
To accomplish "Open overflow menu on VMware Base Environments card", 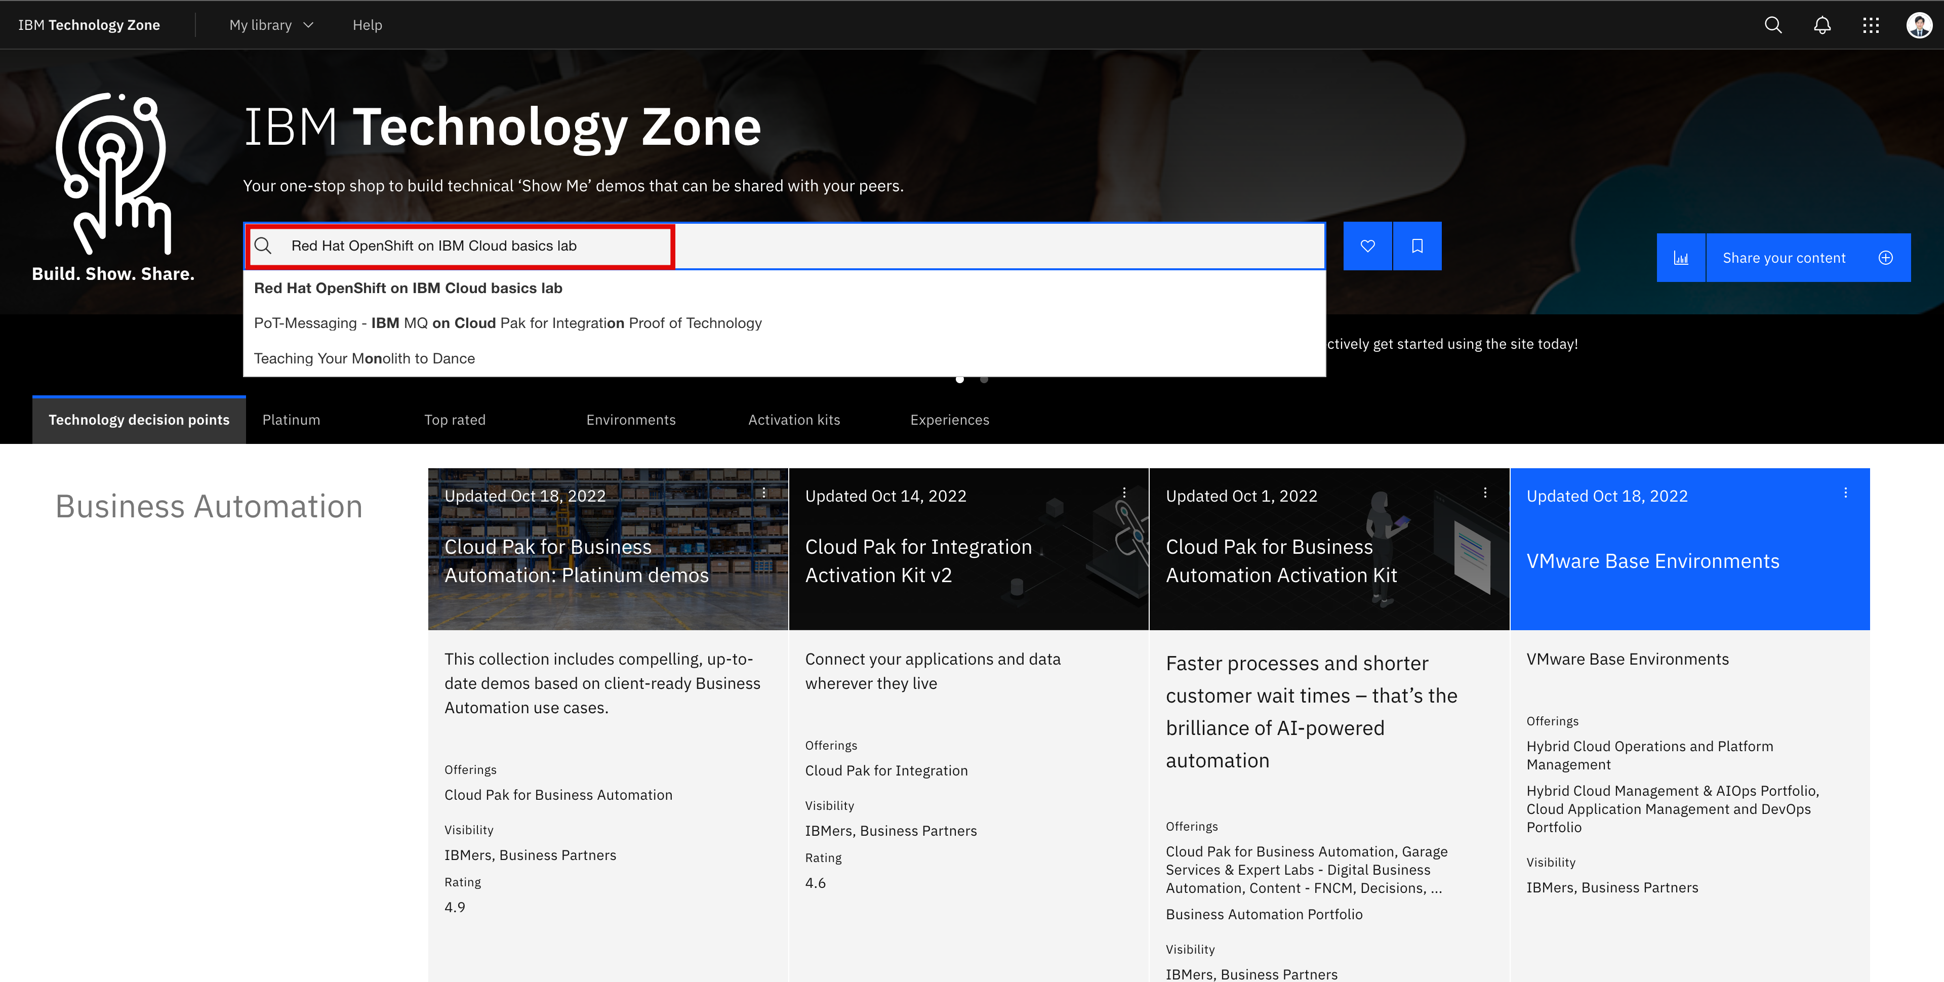I will click(1846, 492).
